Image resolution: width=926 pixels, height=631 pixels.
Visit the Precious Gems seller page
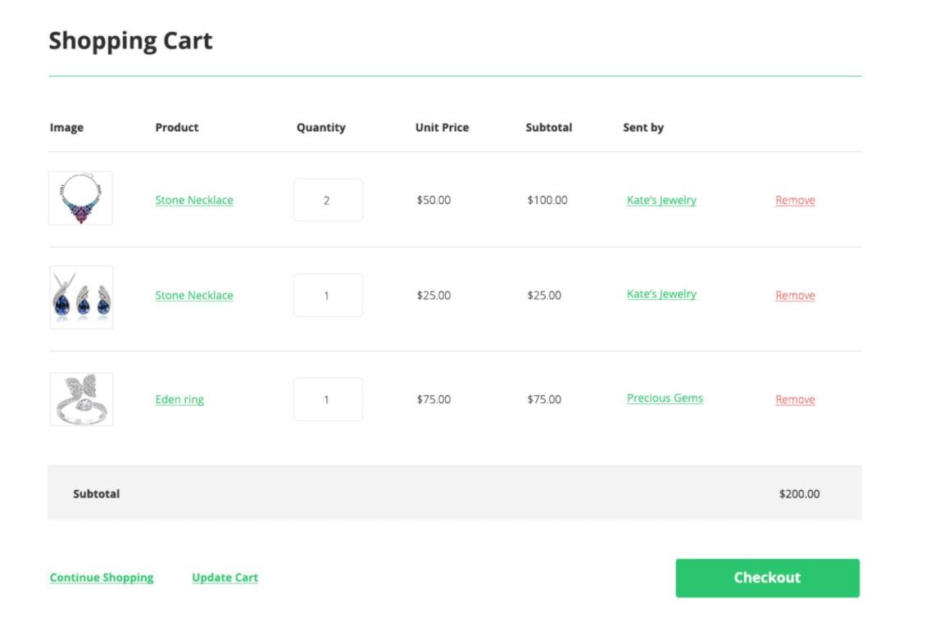point(665,398)
